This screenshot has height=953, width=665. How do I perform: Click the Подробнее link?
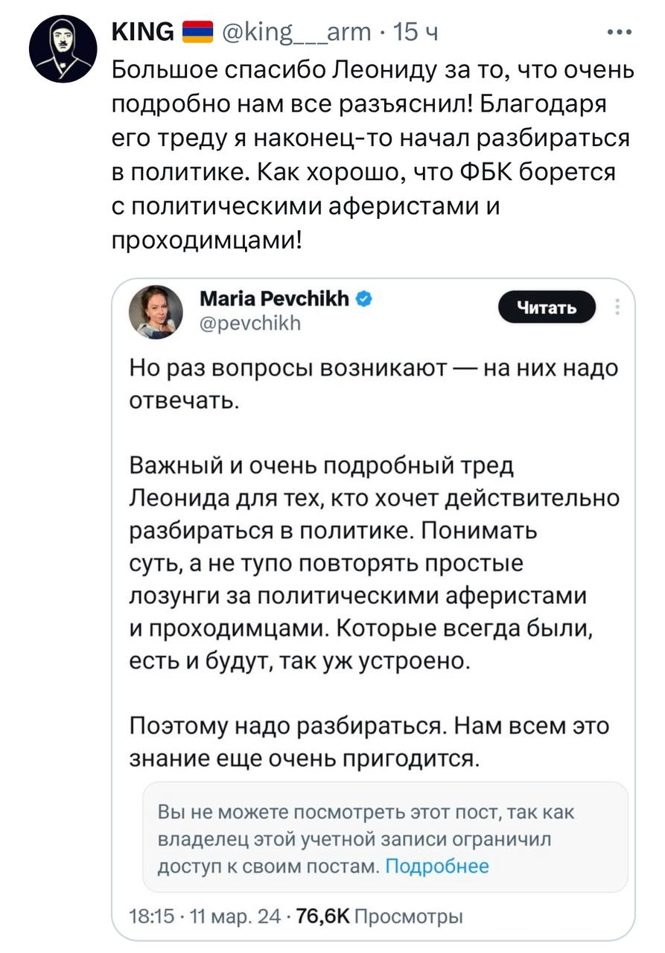click(x=437, y=866)
